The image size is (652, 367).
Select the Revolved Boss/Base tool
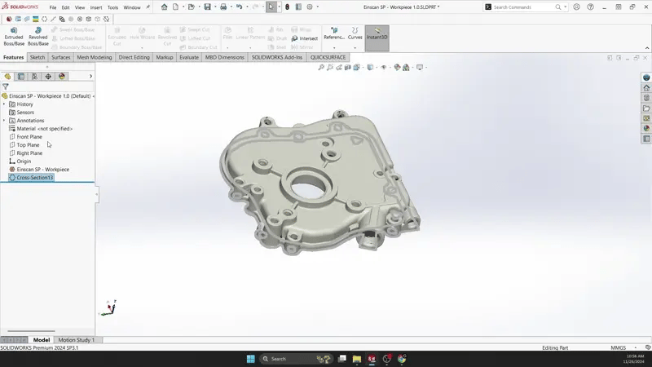pos(38,36)
